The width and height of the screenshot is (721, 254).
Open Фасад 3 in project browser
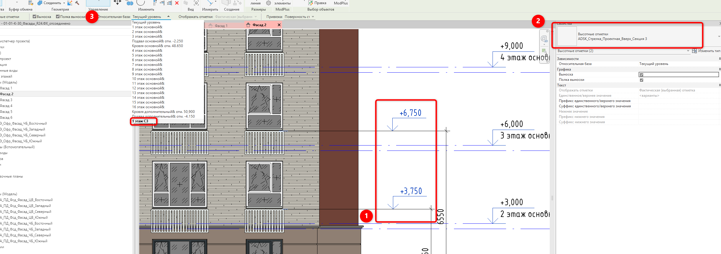pos(6,100)
